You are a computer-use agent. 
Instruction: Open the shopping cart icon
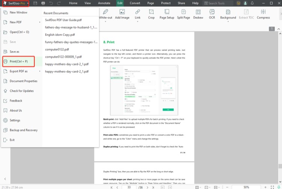[x=238, y=3]
